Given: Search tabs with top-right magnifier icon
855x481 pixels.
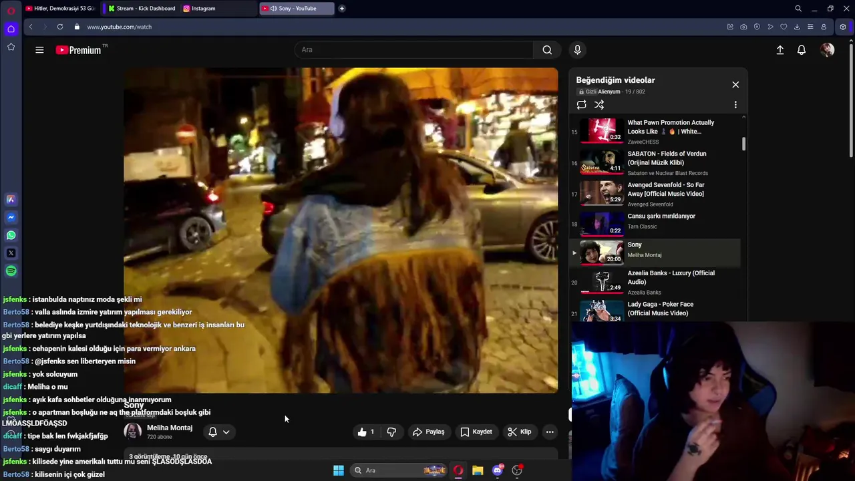Looking at the screenshot, I should 798,9.
